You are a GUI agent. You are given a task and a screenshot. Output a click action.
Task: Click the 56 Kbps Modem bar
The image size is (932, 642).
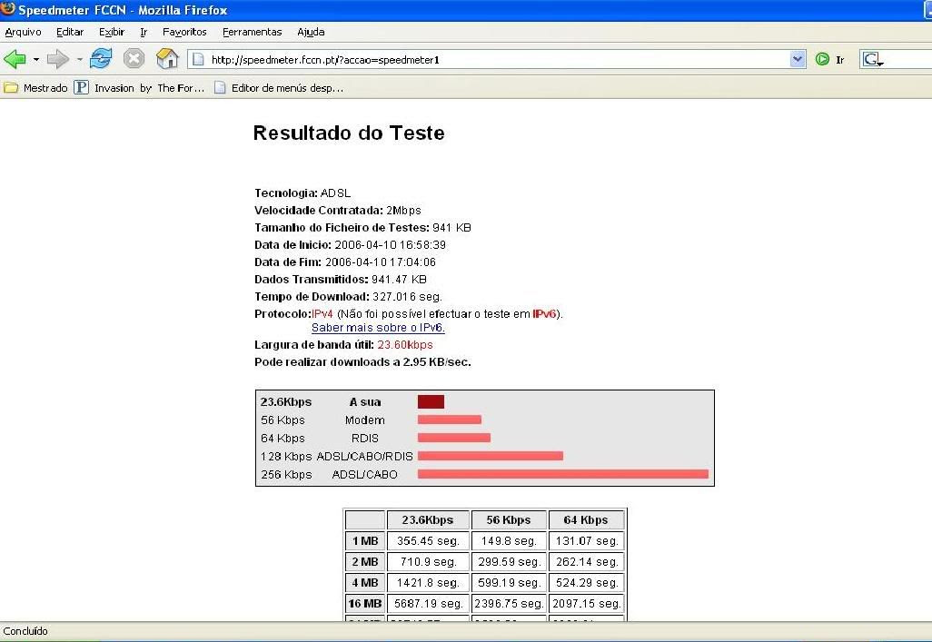pos(450,420)
